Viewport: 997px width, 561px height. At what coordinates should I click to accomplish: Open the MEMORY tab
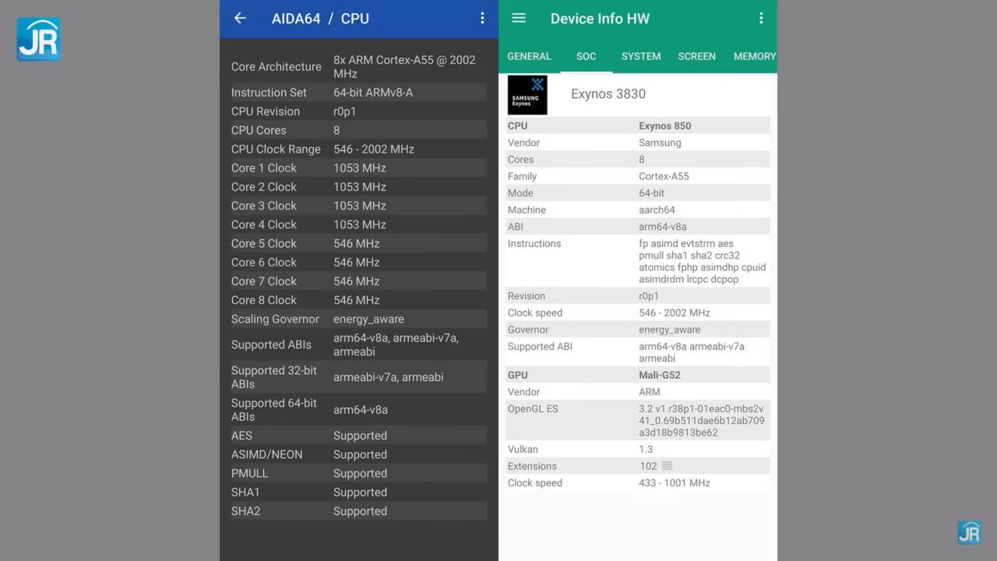click(754, 56)
